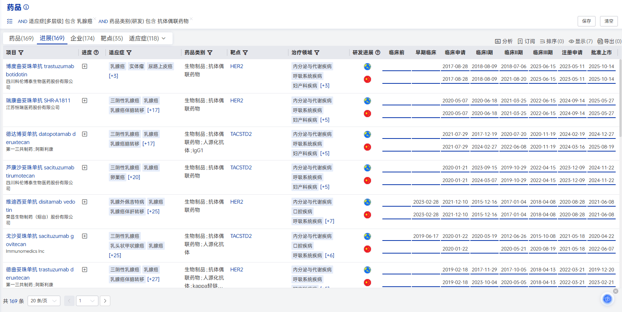The width and height of the screenshot is (622, 312).
Task: Click the filter icon on 靶点 column
Action: pyautogui.click(x=245, y=53)
